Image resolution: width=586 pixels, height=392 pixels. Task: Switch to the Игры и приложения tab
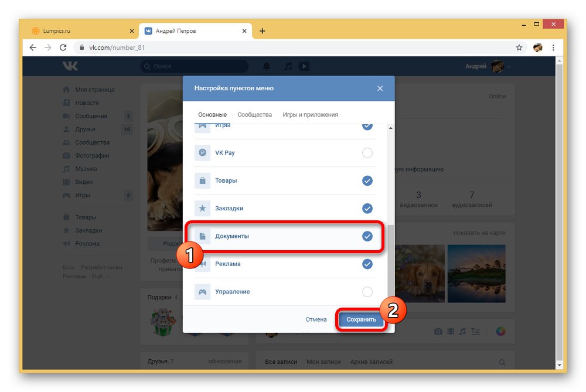point(310,115)
